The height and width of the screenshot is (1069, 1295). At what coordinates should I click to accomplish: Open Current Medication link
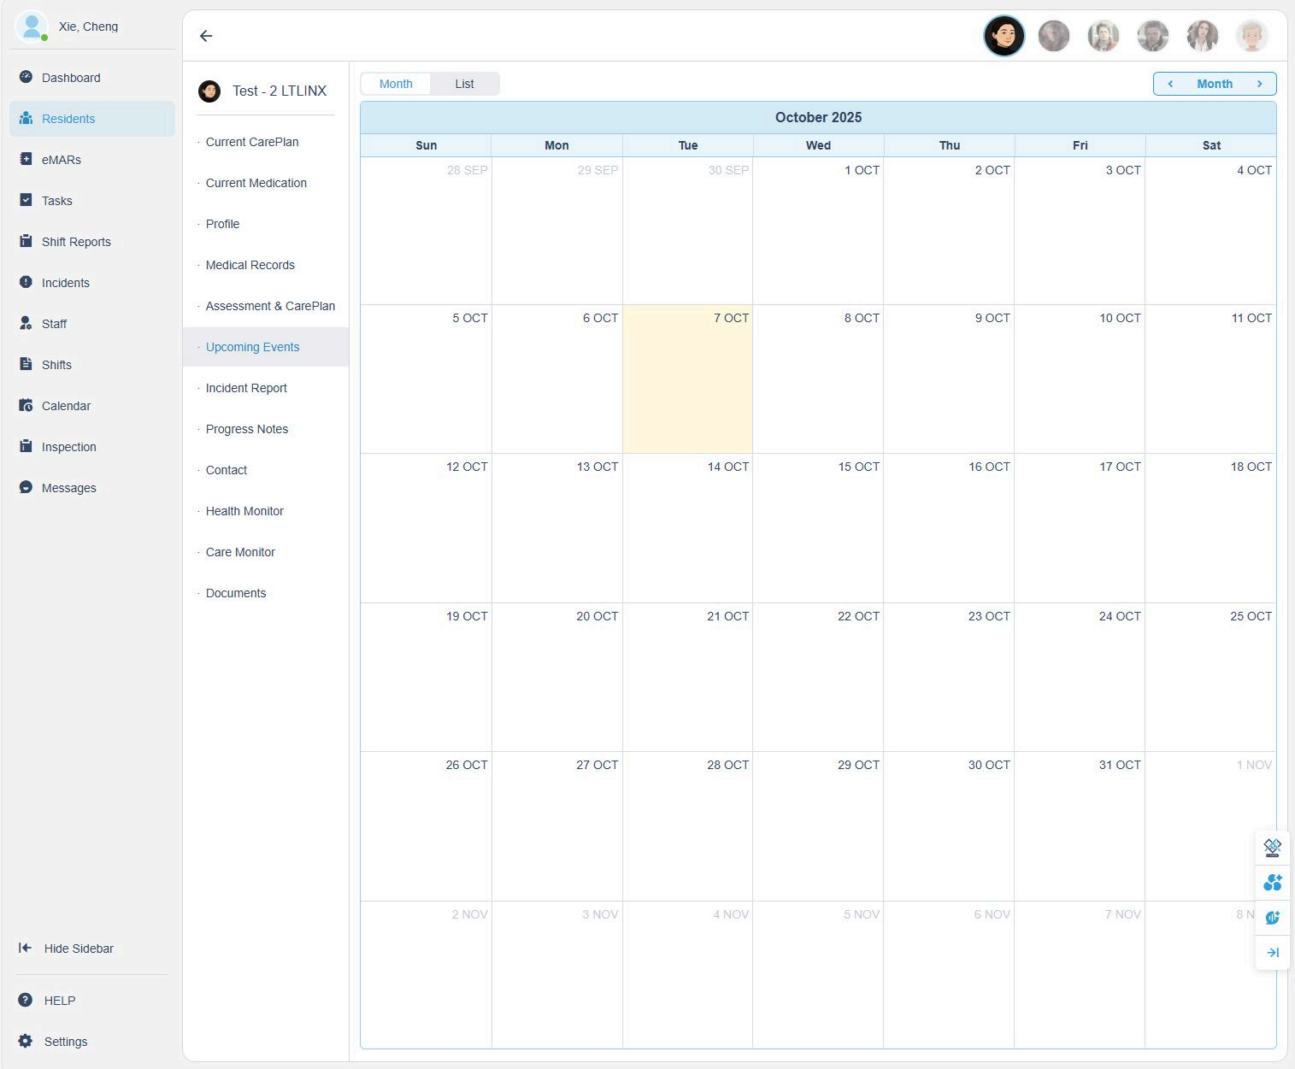tap(256, 183)
